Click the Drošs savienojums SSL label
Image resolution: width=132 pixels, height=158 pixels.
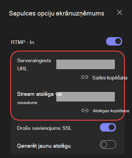(44, 128)
